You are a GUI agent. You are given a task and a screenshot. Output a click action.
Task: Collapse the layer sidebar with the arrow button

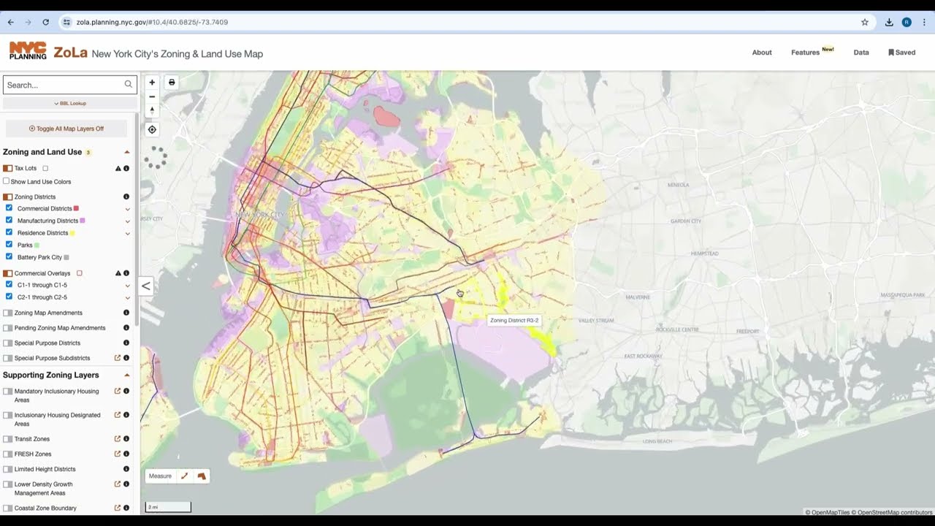click(x=146, y=286)
